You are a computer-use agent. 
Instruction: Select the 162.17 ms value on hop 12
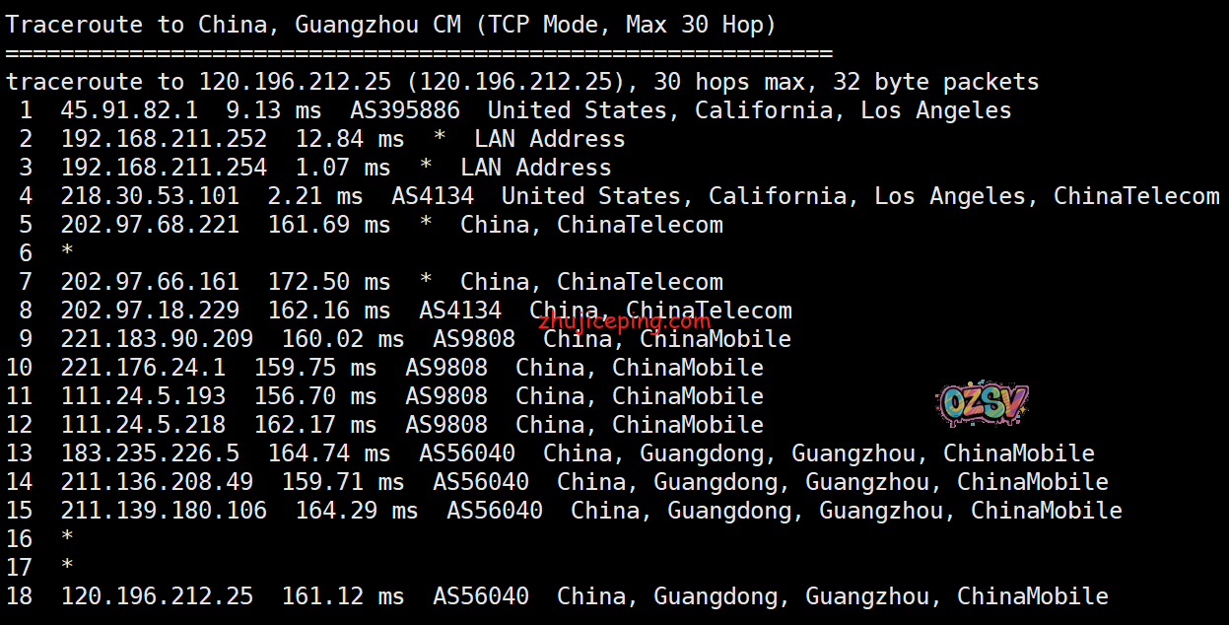pyautogui.click(x=314, y=425)
